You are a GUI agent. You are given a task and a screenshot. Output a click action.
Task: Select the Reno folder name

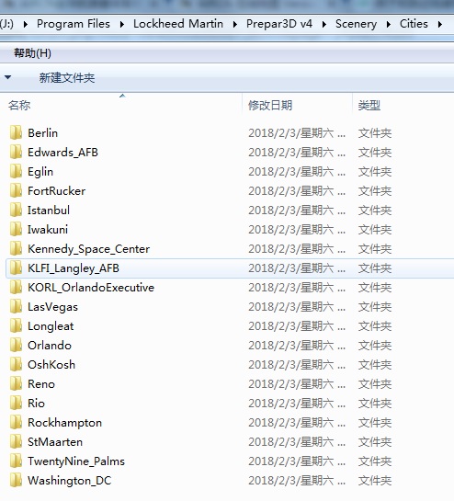point(41,384)
